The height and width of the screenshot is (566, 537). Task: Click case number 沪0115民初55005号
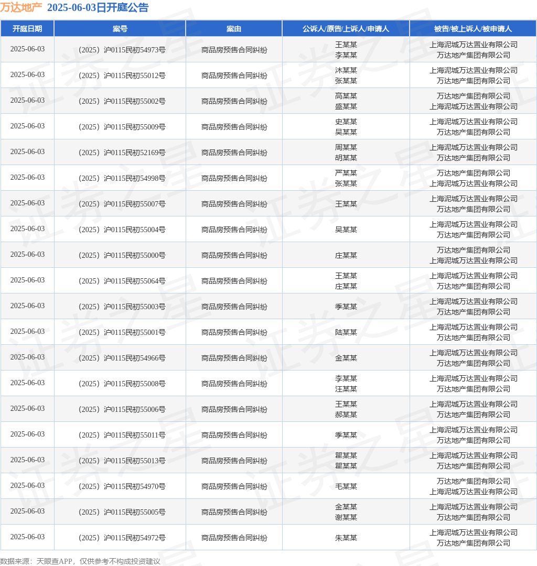(x=122, y=511)
